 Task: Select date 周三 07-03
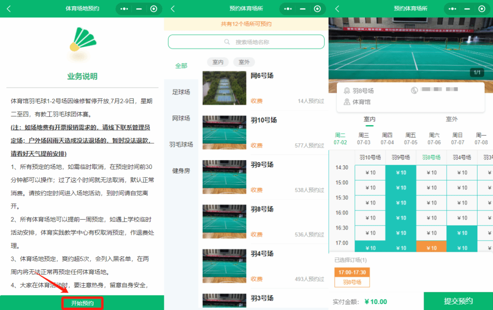[364, 139]
